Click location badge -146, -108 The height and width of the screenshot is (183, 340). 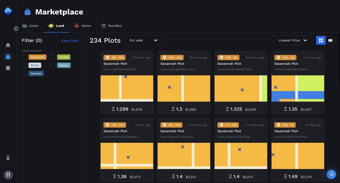point(172,58)
